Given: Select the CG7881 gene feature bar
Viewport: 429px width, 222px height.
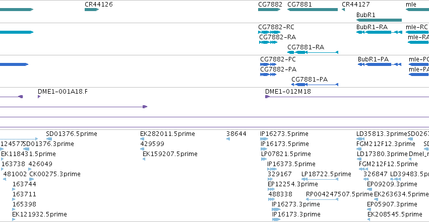Looking at the screenshot, I should 313,10.
